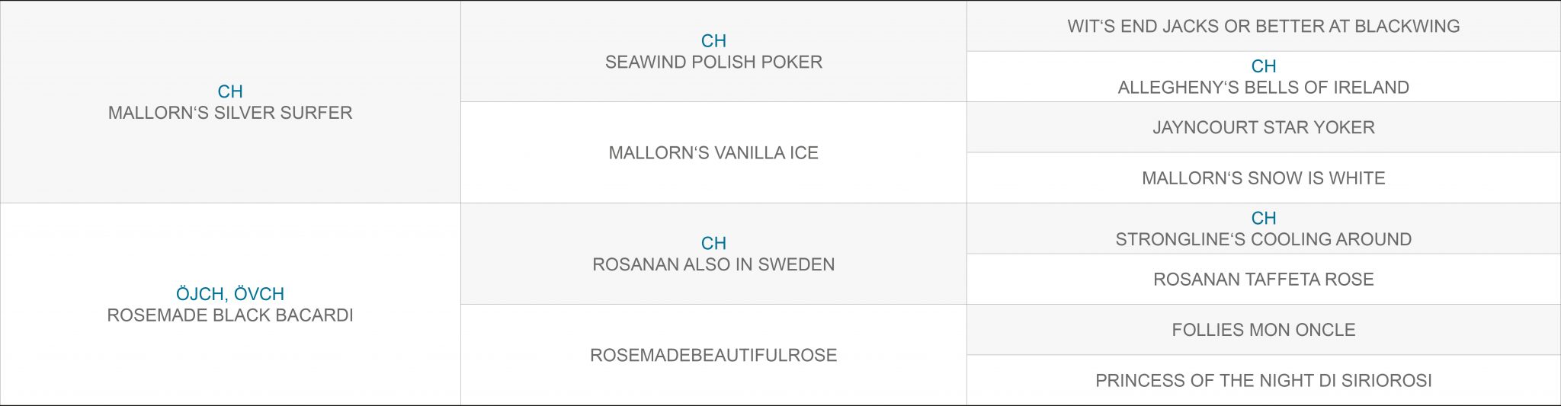Select Follies Mon Oncle ancestor
This screenshot has height=406, width=1561.
[x=1264, y=330]
